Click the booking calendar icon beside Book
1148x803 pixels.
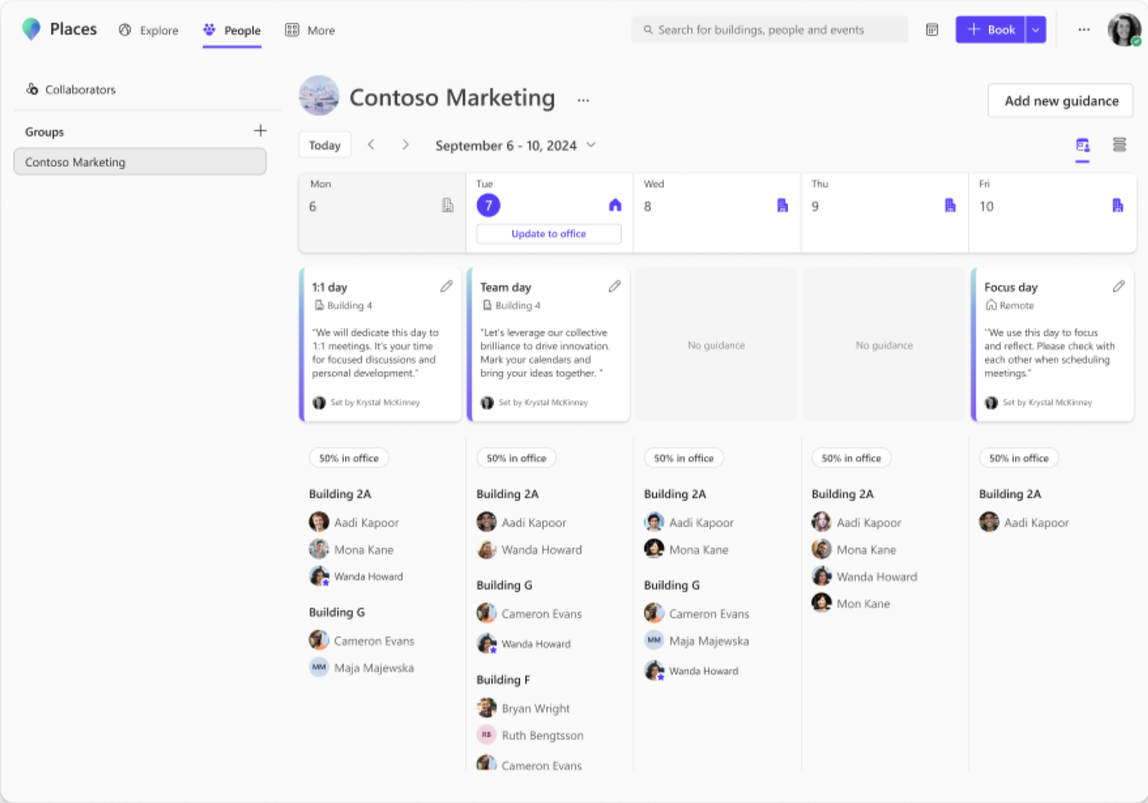[x=932, y=29]
